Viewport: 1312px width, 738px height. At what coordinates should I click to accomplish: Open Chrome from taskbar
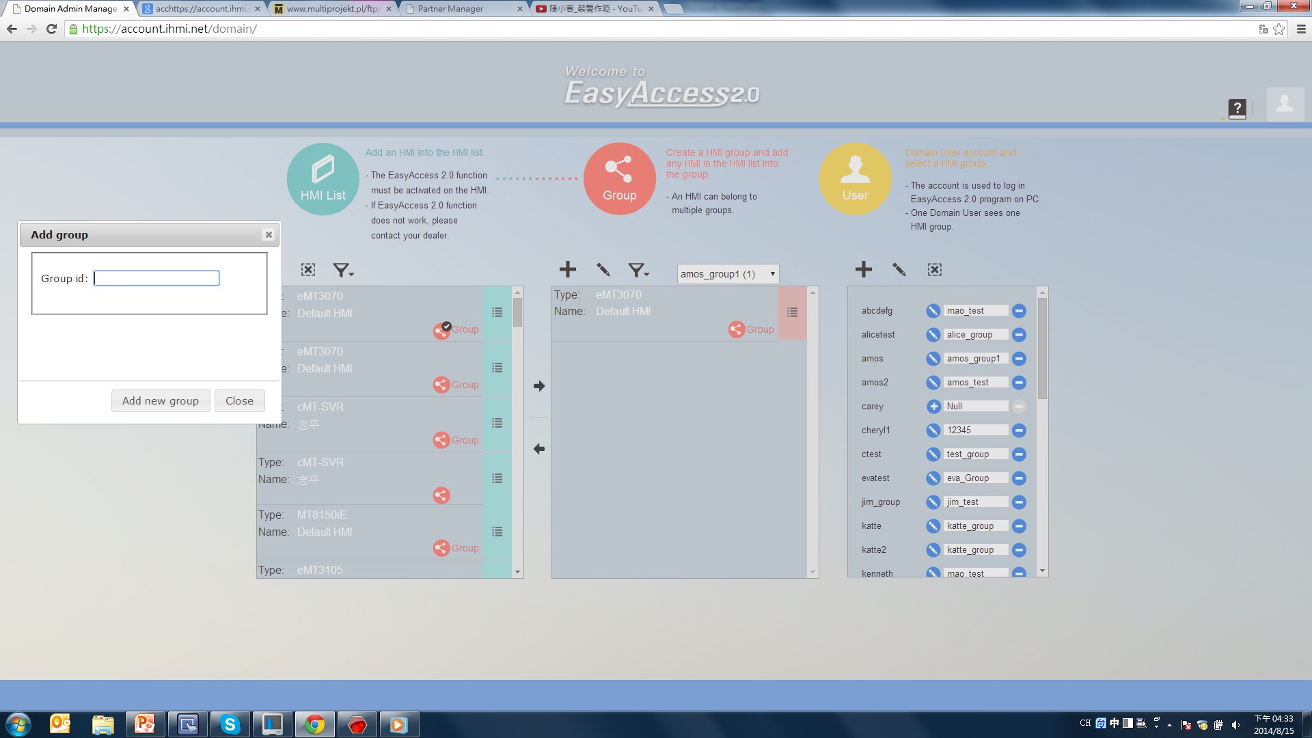pos(314,724)
